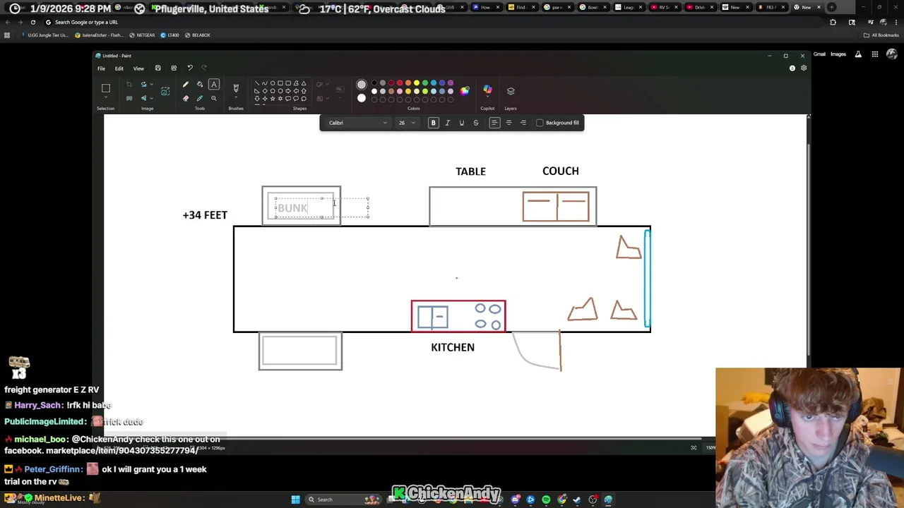
Task: Set text alignment to right
Action: click(x=523, y=123)
